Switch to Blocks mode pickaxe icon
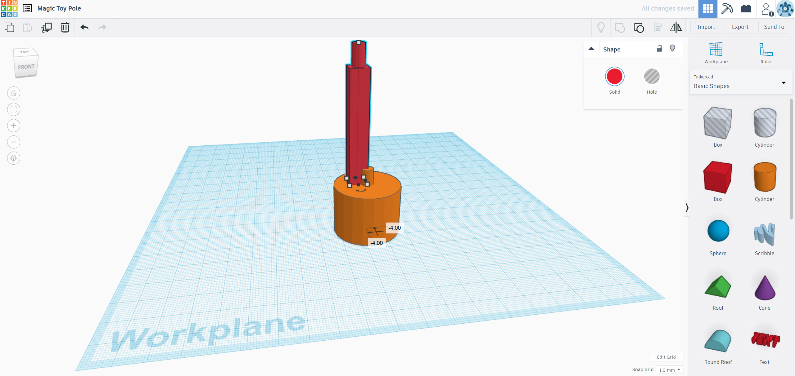 [x=727, y=9]
